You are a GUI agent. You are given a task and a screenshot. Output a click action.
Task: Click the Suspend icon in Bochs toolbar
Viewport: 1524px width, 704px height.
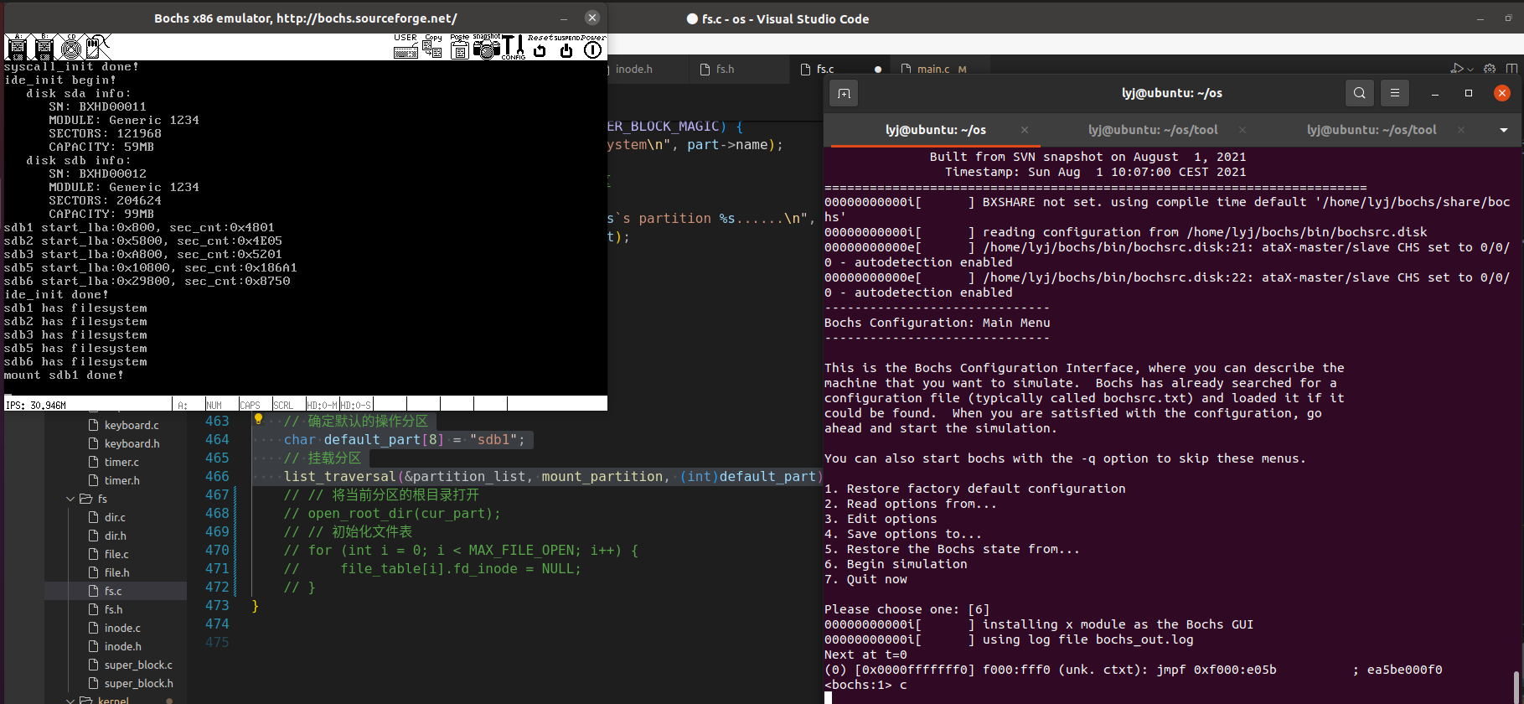[566, 47]
